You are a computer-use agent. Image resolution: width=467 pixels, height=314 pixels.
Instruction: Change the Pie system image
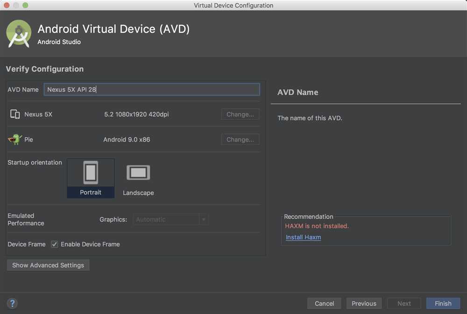tap(240, 139)
